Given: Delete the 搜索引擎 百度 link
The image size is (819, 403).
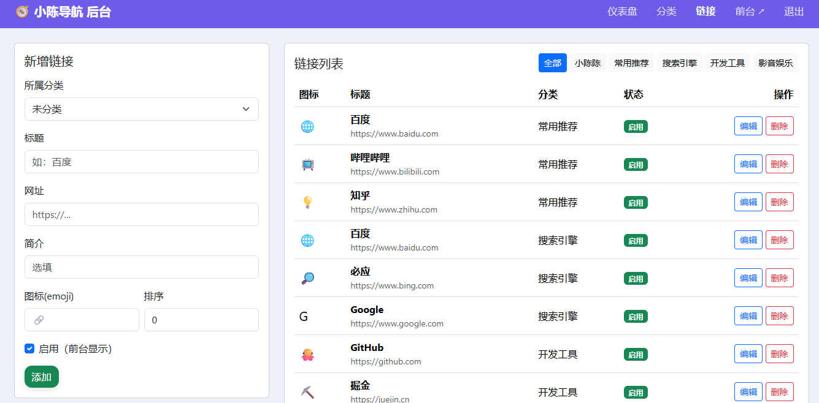Looking at the screenshot, I should 780,240.
